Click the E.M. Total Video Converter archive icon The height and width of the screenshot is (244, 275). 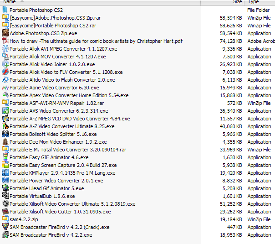[x=5, y=149]
